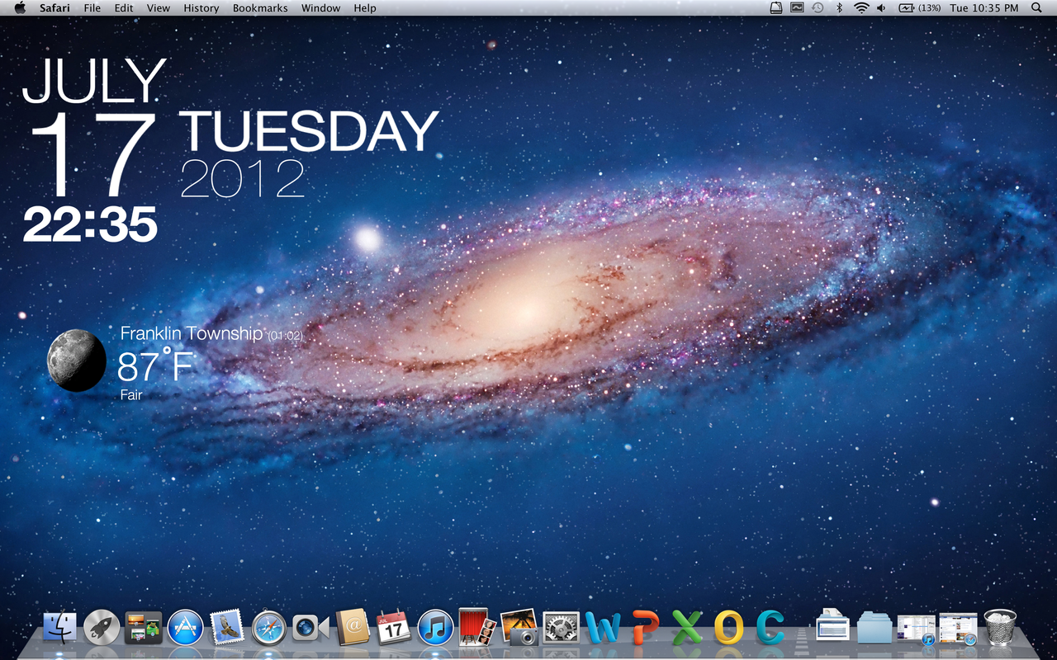1057x660 pixels.
Task: Open the Wi-Fi status menu
Action: [861, 8]
